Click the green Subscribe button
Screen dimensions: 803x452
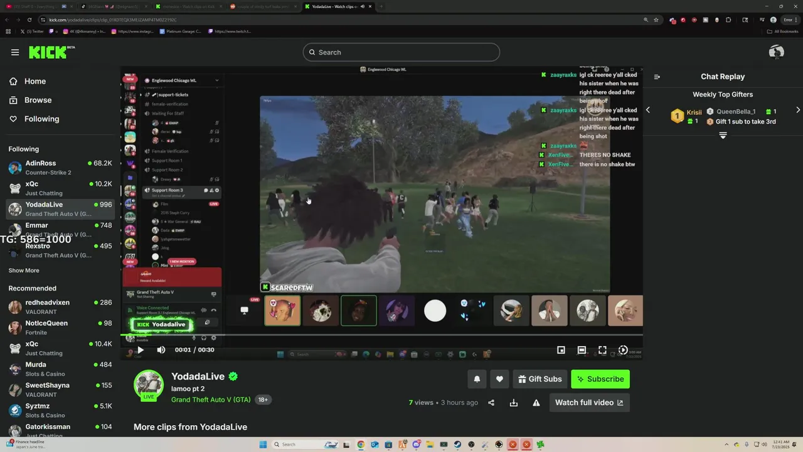coord(600,379)
